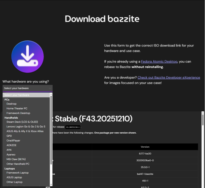Follow Check out Bazzite Developer eXperience link

169,78
